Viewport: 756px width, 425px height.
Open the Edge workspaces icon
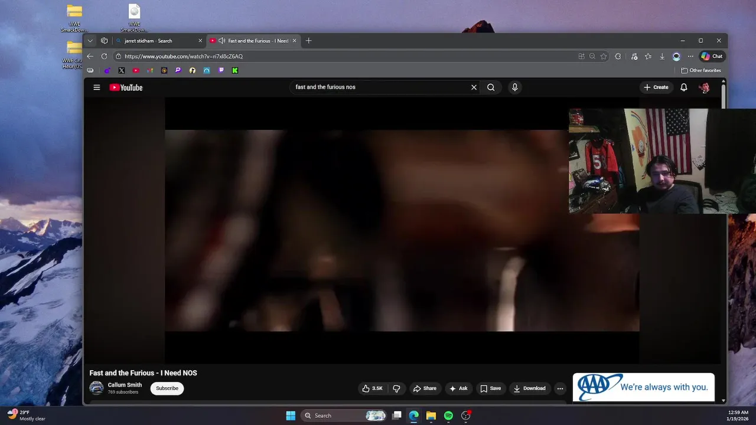(x=104, y=41)
